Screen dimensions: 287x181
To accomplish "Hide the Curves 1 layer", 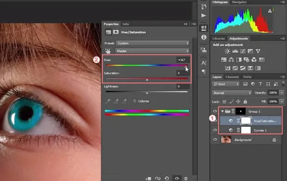I will pyautogui.click(x=215, y=130).
